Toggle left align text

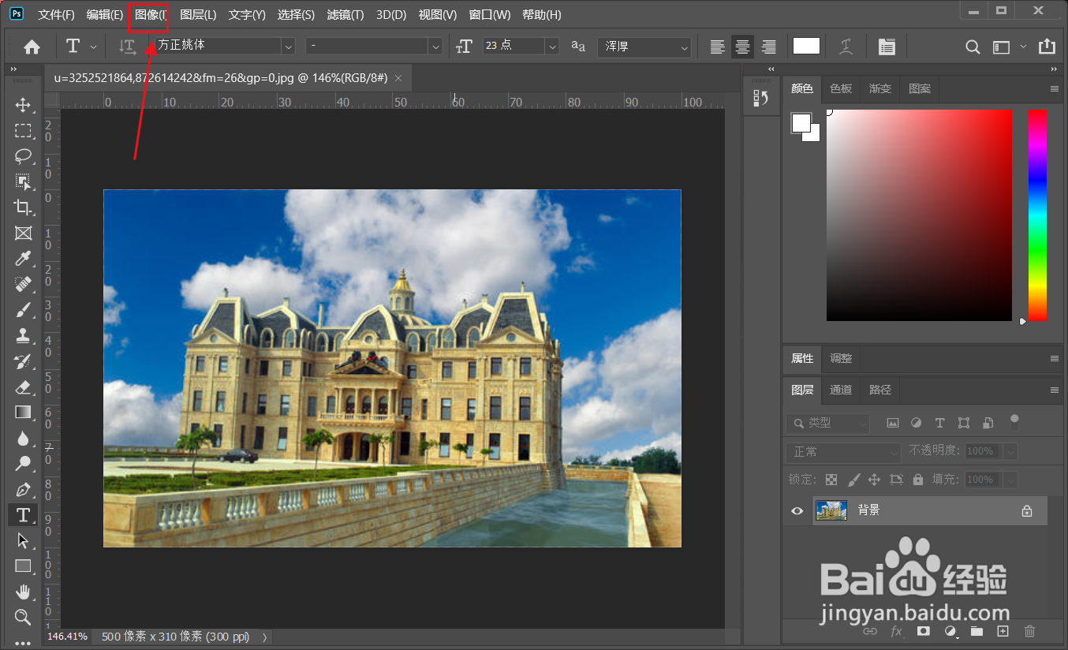717,47
